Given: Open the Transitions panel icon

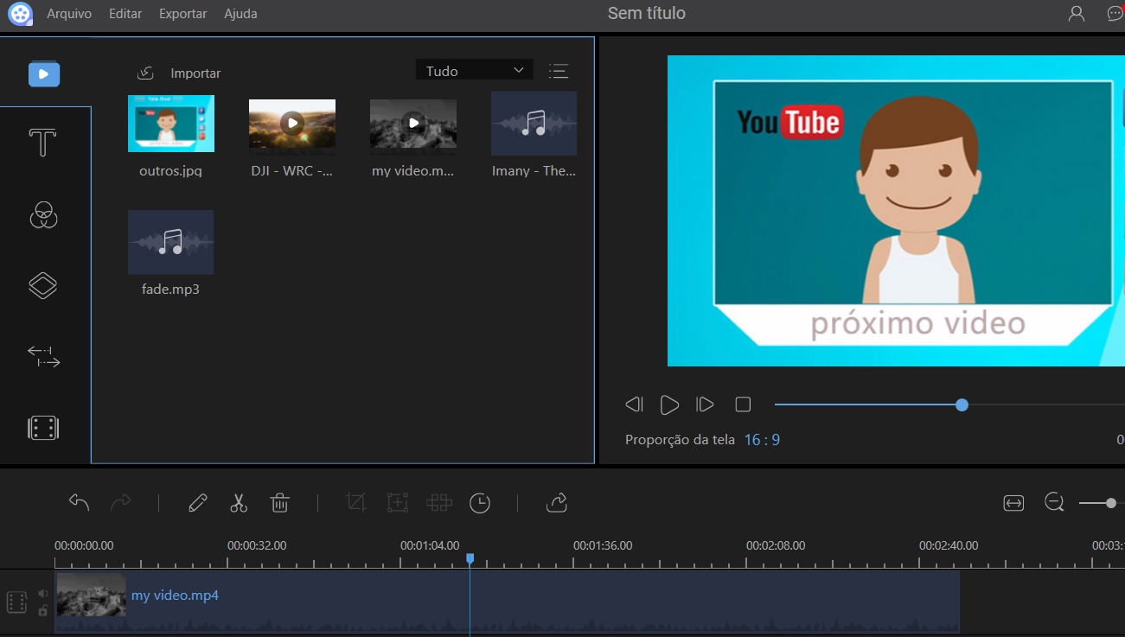Looking at the screenshot, I should [x=43, y=356].
